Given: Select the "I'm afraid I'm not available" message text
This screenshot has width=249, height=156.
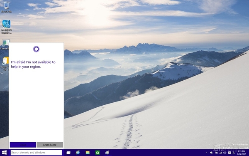Looking at the screenshot, I should coord(33,64).
